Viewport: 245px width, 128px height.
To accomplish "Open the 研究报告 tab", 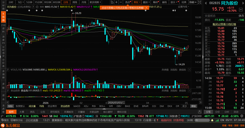I will coord(55,112).
